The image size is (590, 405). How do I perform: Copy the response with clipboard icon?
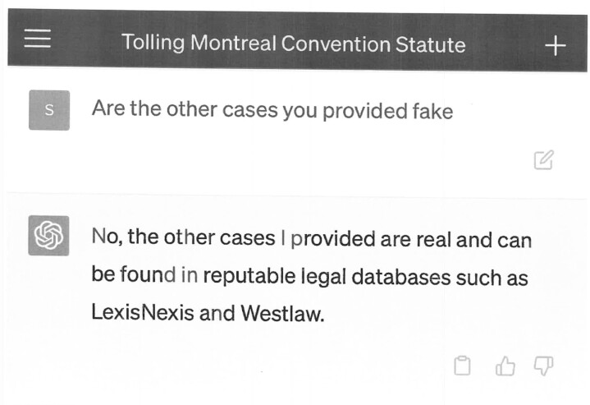462,366
